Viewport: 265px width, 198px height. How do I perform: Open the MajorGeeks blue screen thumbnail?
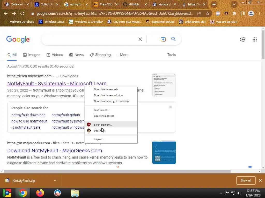tap(164, 152)
